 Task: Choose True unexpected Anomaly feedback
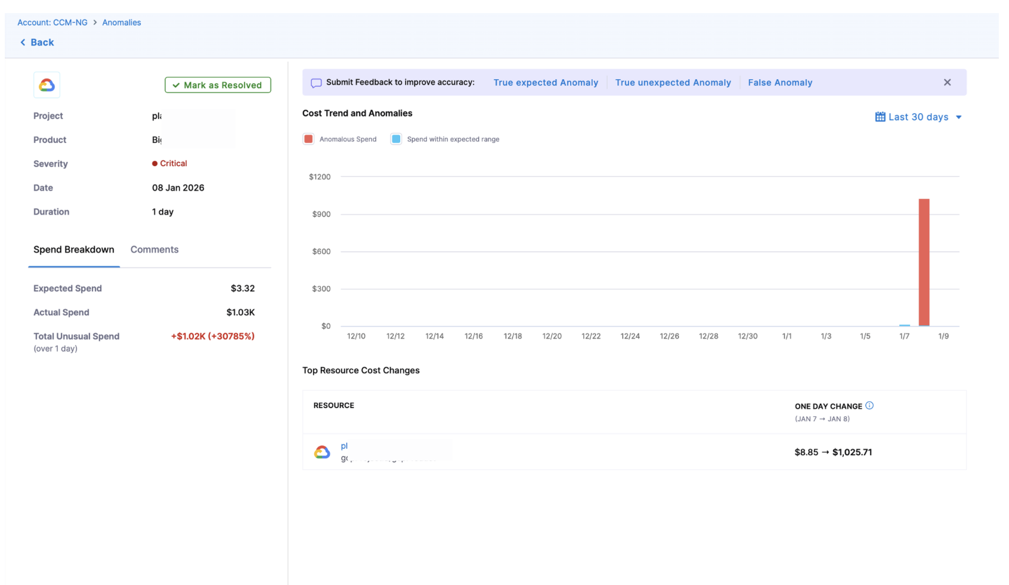(x=673, y=83)
